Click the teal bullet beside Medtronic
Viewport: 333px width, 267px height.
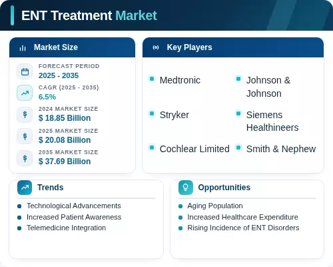point(152,79)
